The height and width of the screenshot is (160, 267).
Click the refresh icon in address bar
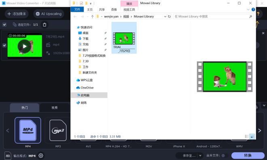click(169, 17)
